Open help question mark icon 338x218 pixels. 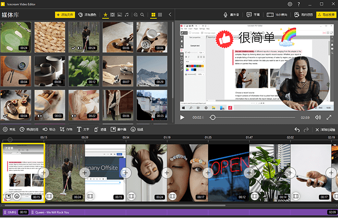coord(299,4)
